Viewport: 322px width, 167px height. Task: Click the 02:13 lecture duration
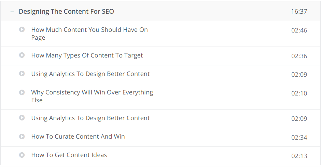click(299, 156)
